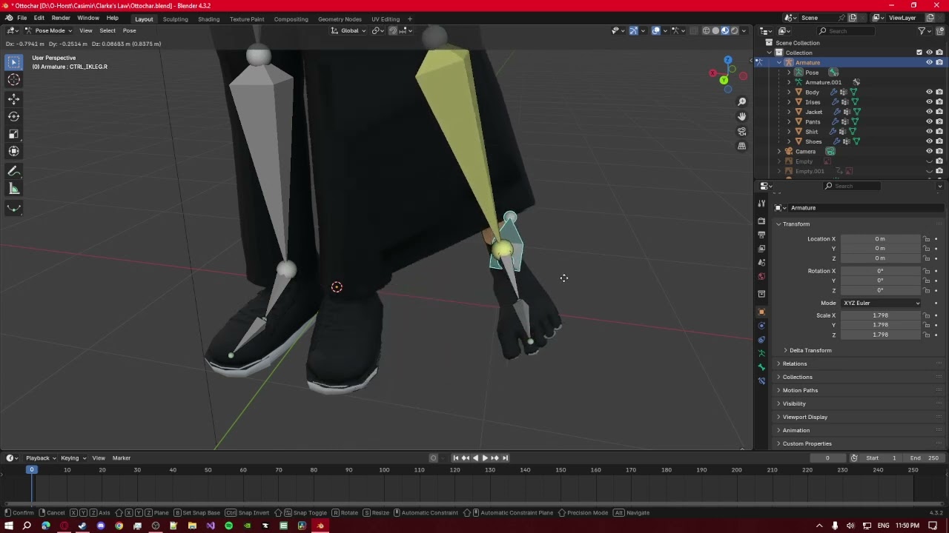Click the Rotation Z value field
This screenshot has height=533, width=949.
coord(881,290)
